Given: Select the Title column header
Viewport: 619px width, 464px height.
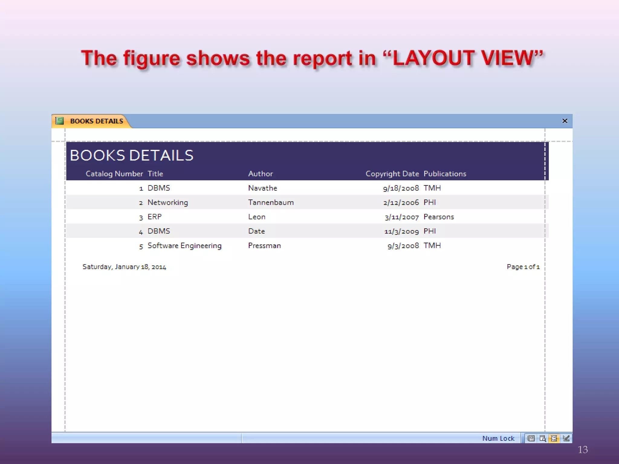Looking at the screenshot, I should [x=155, y=174].
